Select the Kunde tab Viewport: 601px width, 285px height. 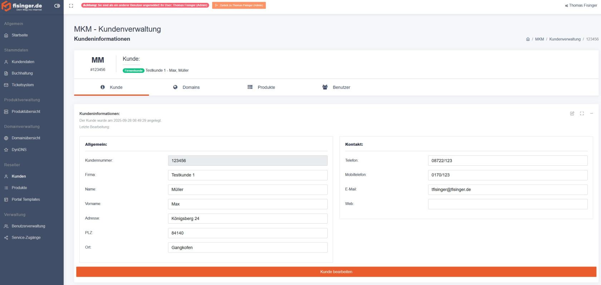112,87
